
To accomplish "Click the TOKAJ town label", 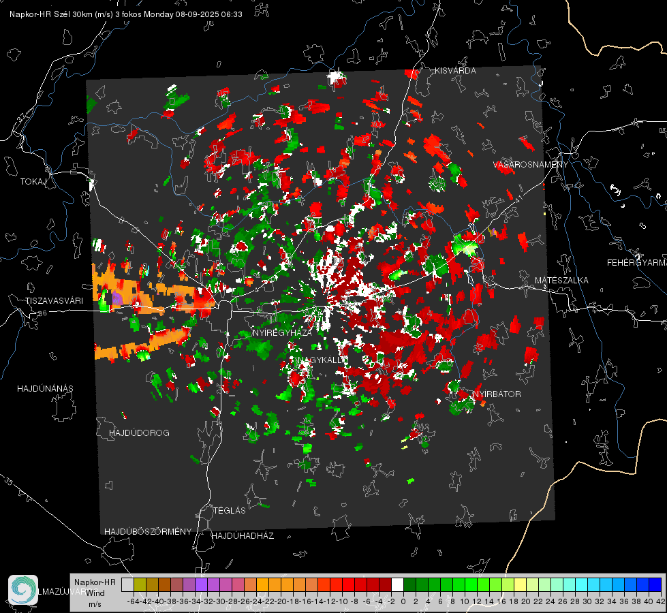I will pyautogui.click(x=33, y=182).
